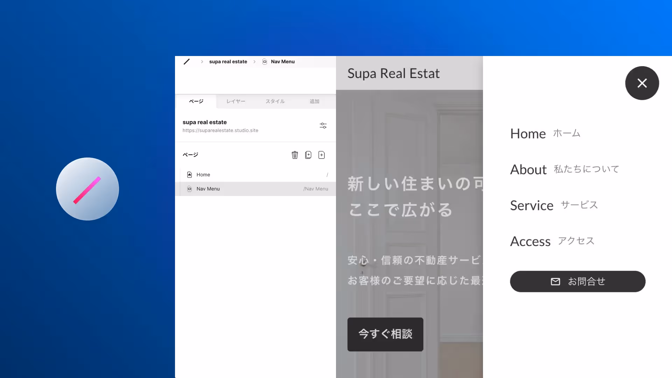Click the お問合せ contact button
Screen dimensions: 672x378
pyautogui.click(x=577, y=281)
